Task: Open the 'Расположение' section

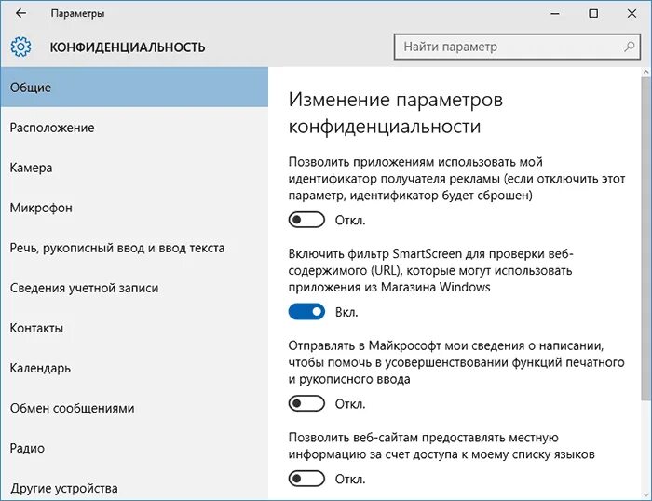Action: [x=134, y=128]
